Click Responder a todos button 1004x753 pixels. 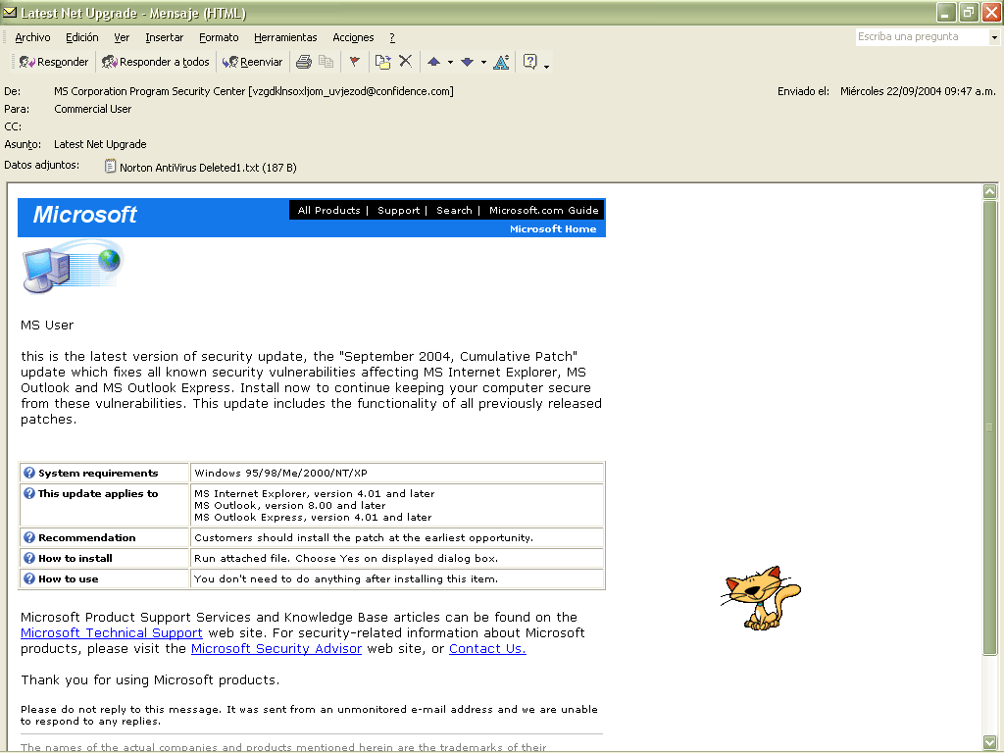(x=156, y=62)
